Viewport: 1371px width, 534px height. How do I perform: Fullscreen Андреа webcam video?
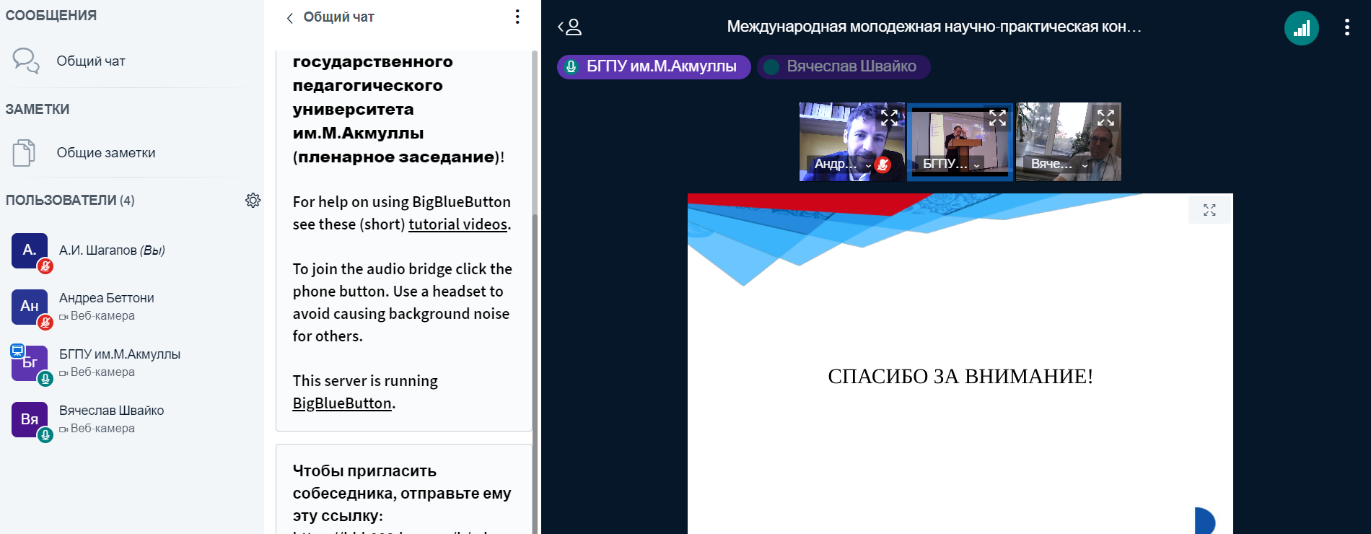tap(889, 118)
